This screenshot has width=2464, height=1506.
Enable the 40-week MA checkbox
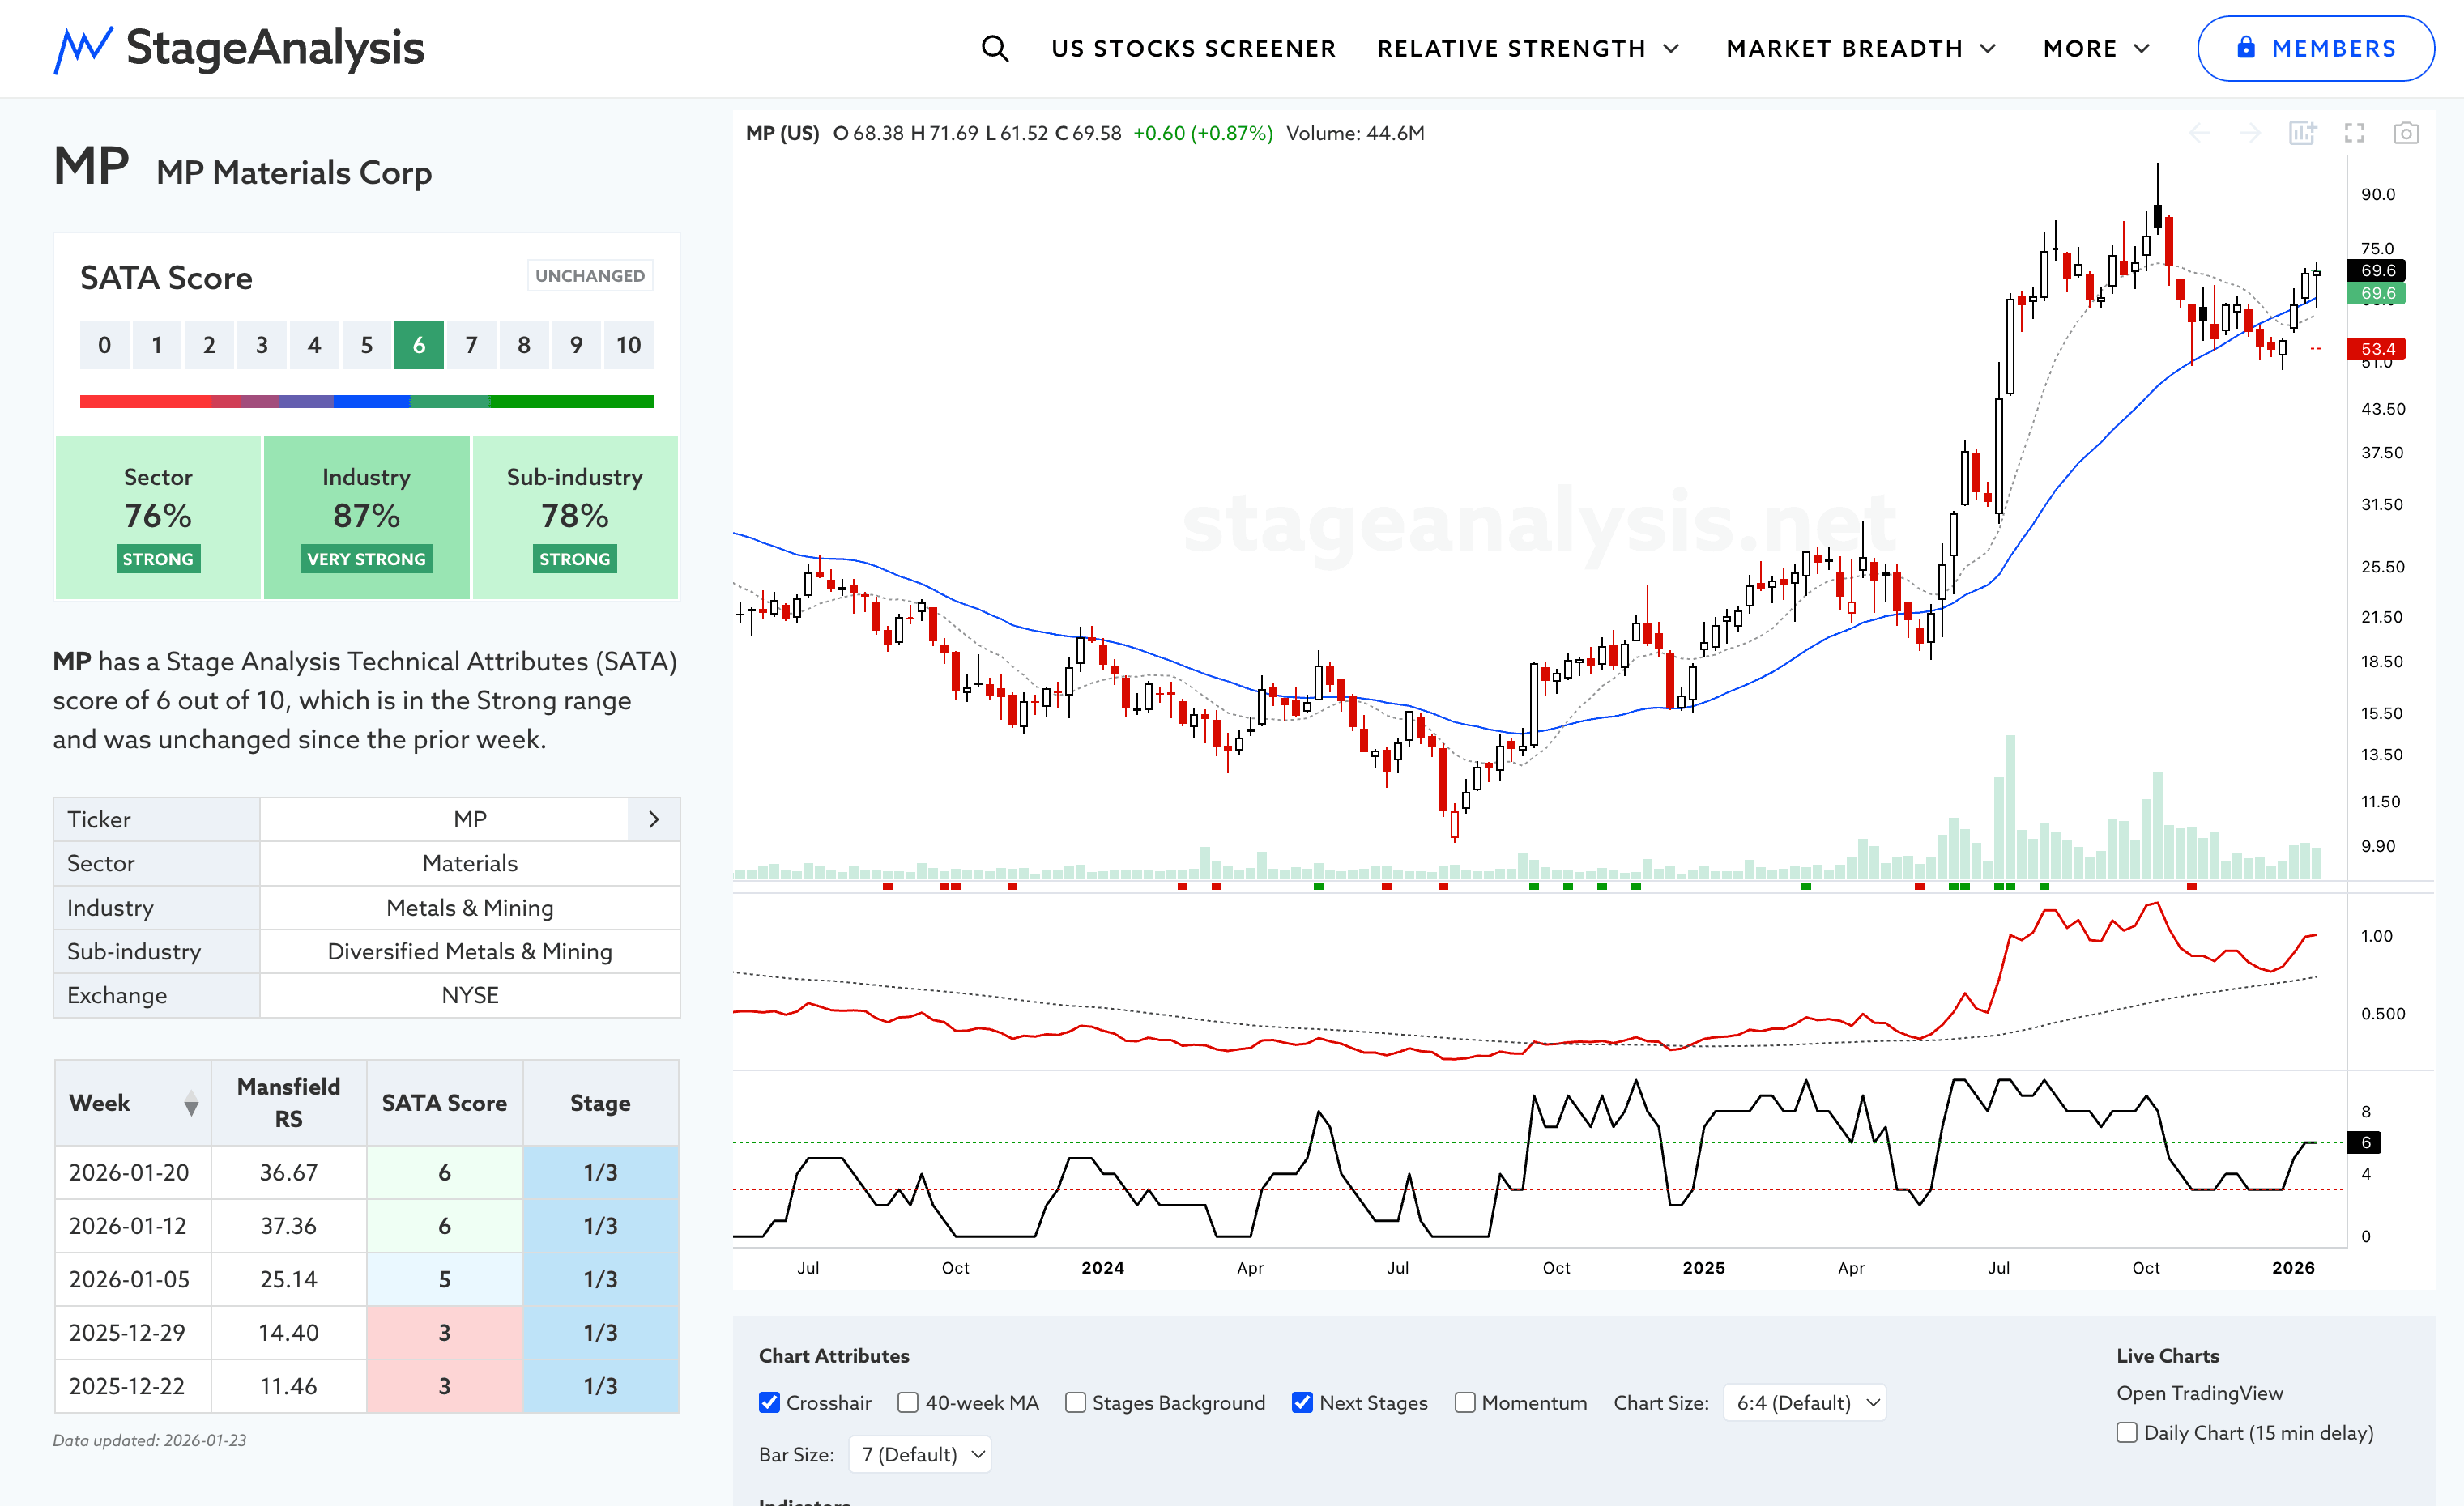click(x=908, y=1402)
